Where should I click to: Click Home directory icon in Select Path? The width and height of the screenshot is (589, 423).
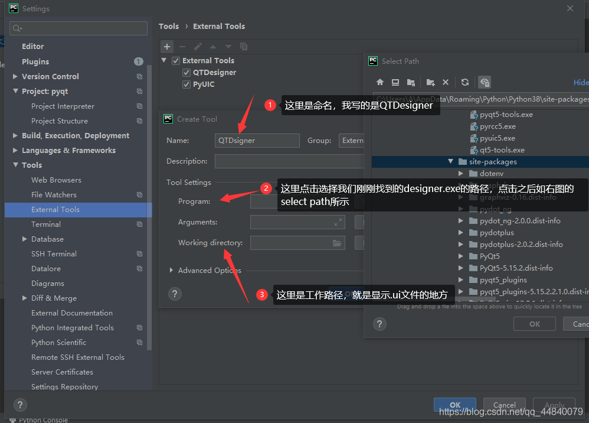click(x=380, y=82)
